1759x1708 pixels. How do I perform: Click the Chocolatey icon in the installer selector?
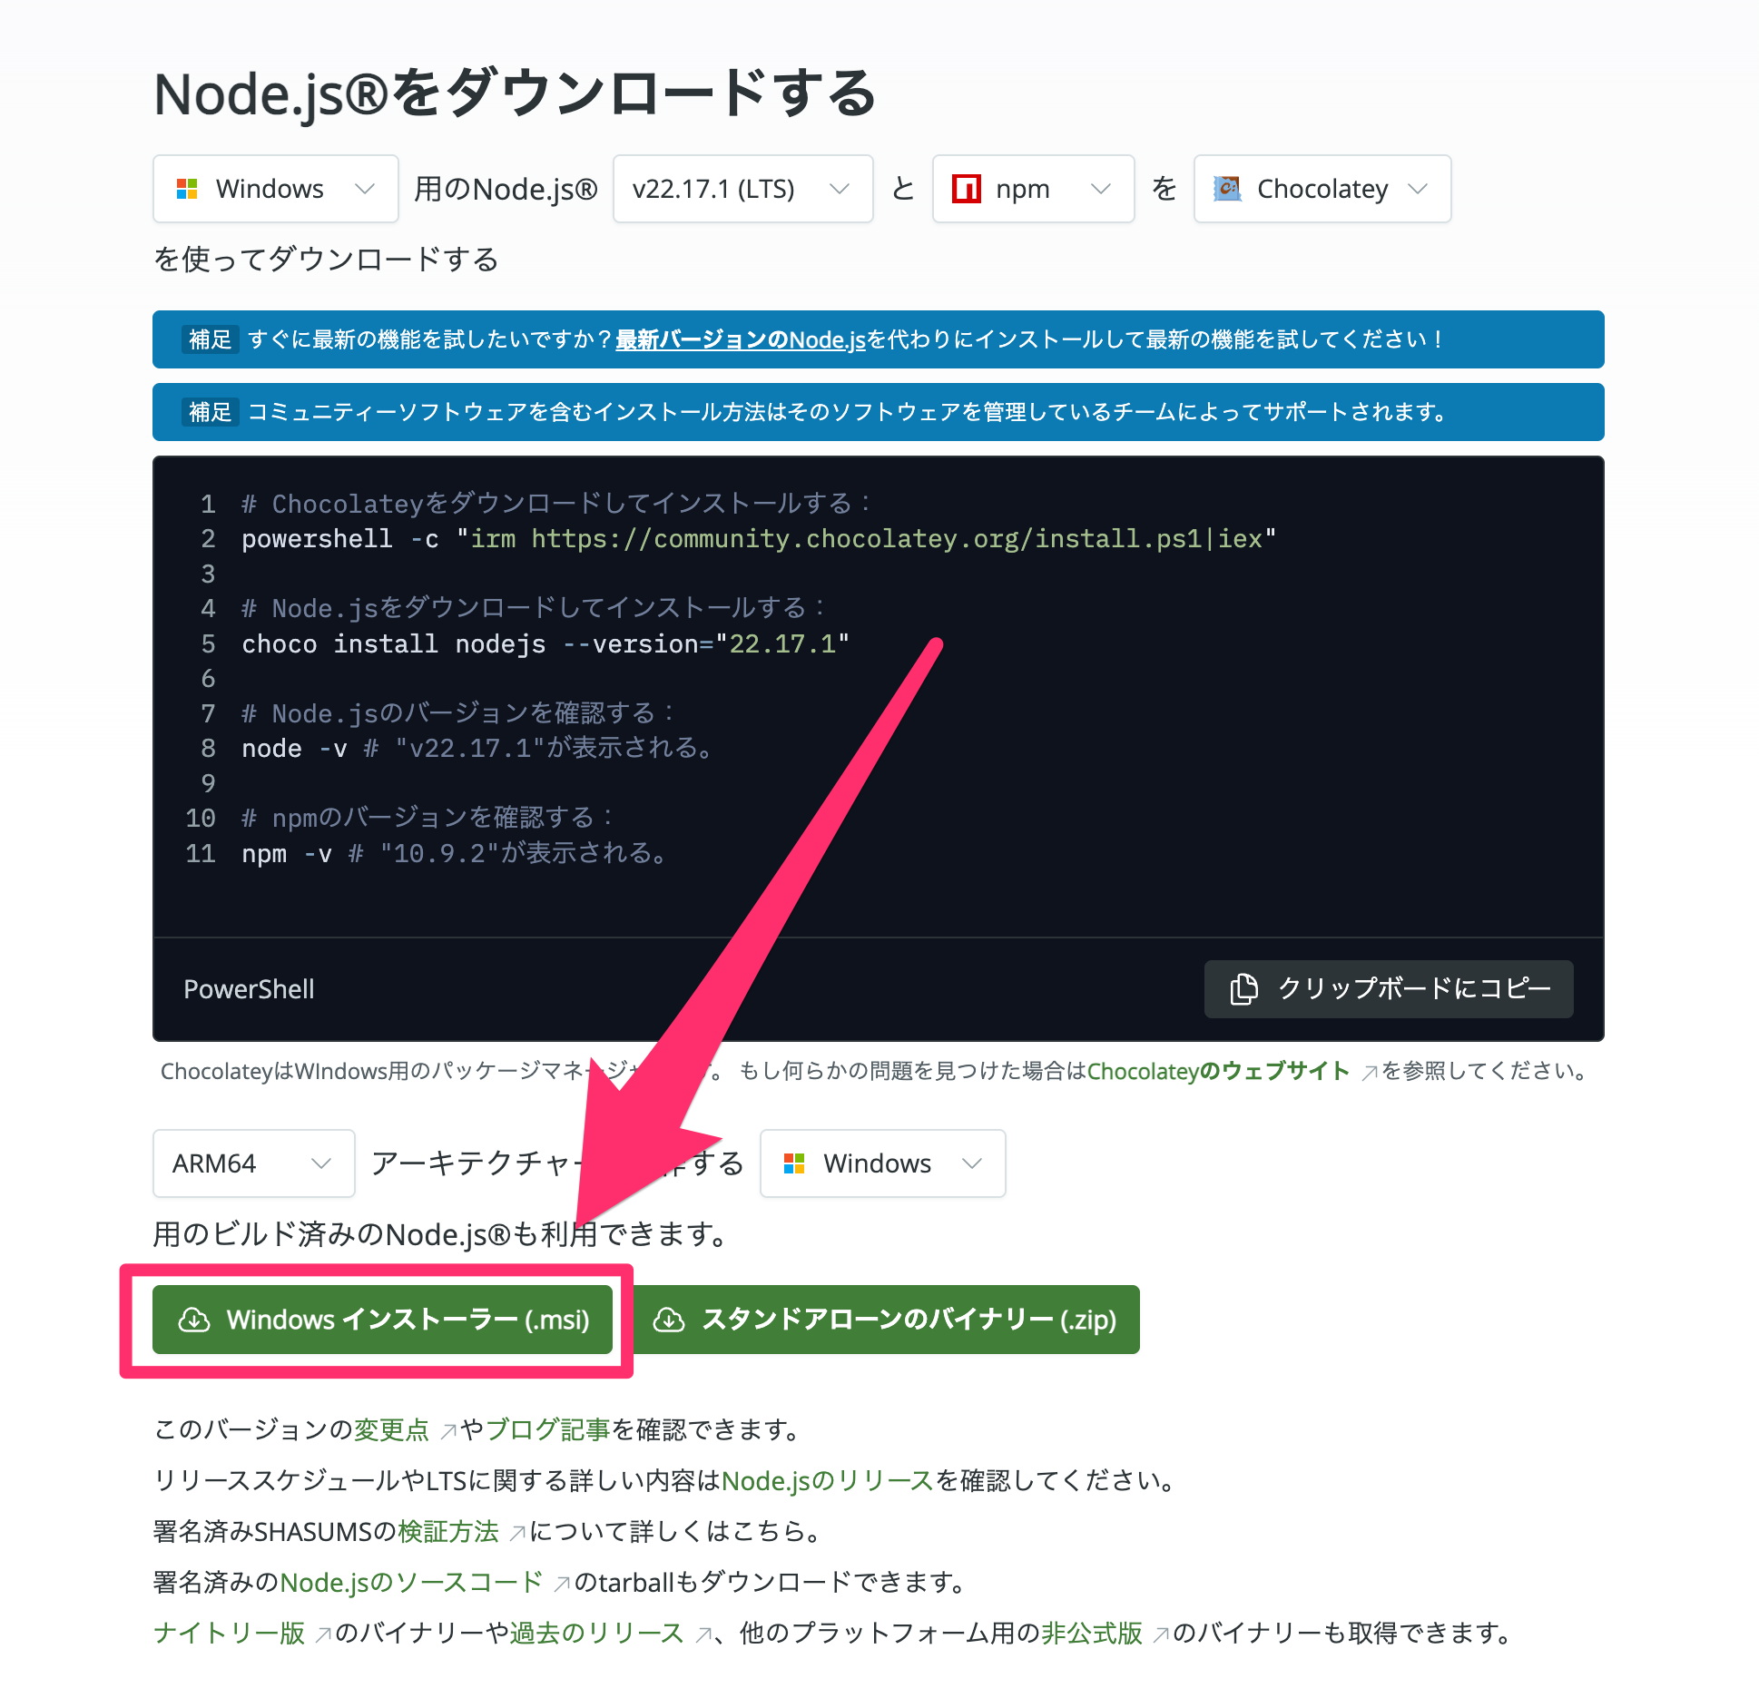pos(1227,189)
